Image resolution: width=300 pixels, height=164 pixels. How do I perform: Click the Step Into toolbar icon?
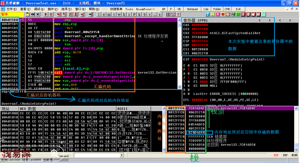(59, 14)
